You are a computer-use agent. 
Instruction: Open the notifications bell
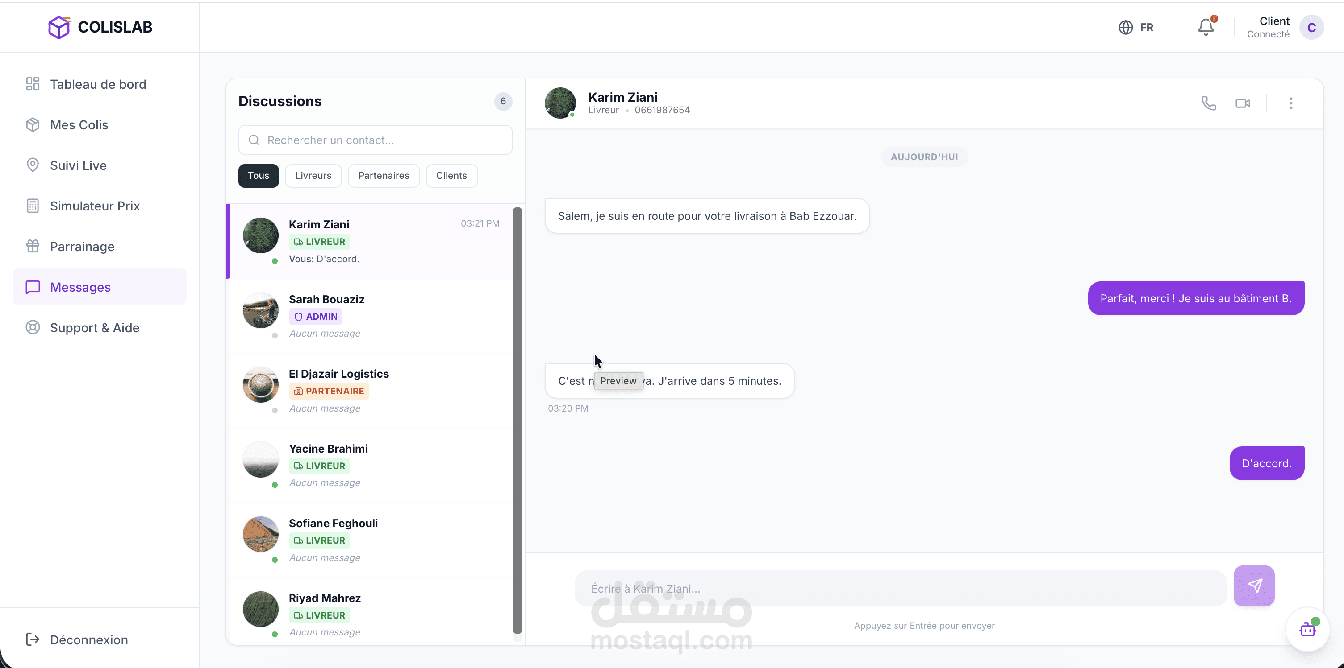1205,27
